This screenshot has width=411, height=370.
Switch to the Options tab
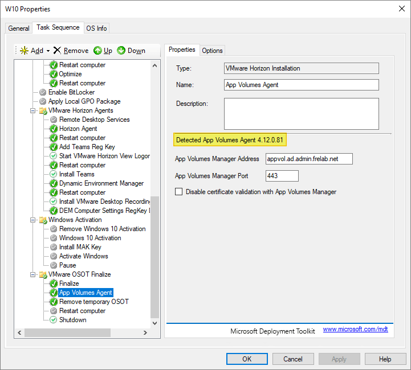pyautogui.click(x=212, y=51)
